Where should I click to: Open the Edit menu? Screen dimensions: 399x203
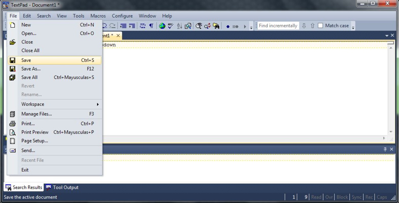tap(27, 16)
